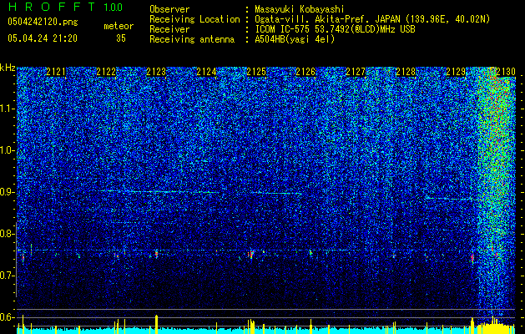The width and height of the screenshot is (525, 334).
Task: Click the 2126 time marker label
Action: coord(305,72)
